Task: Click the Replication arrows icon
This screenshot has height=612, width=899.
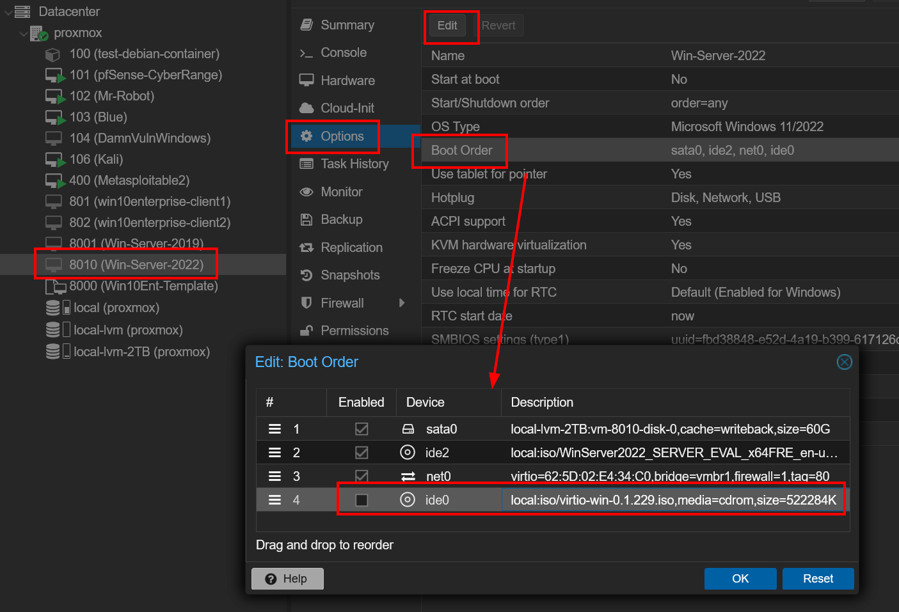Action: (306, 247)
